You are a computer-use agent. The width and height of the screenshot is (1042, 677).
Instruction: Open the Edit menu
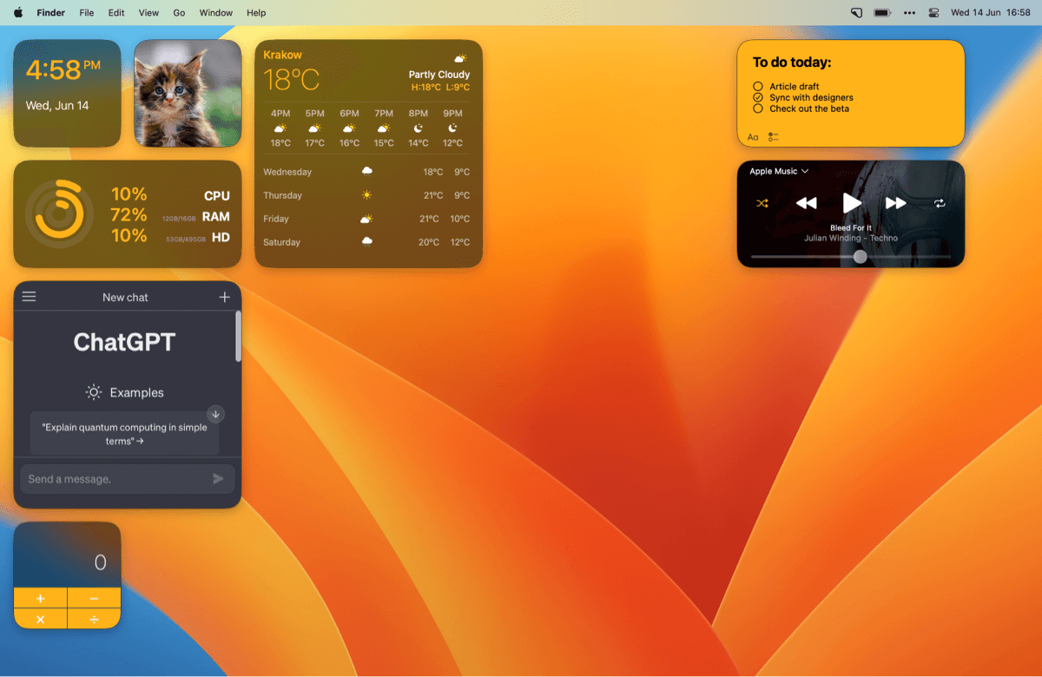click(116, 13)
